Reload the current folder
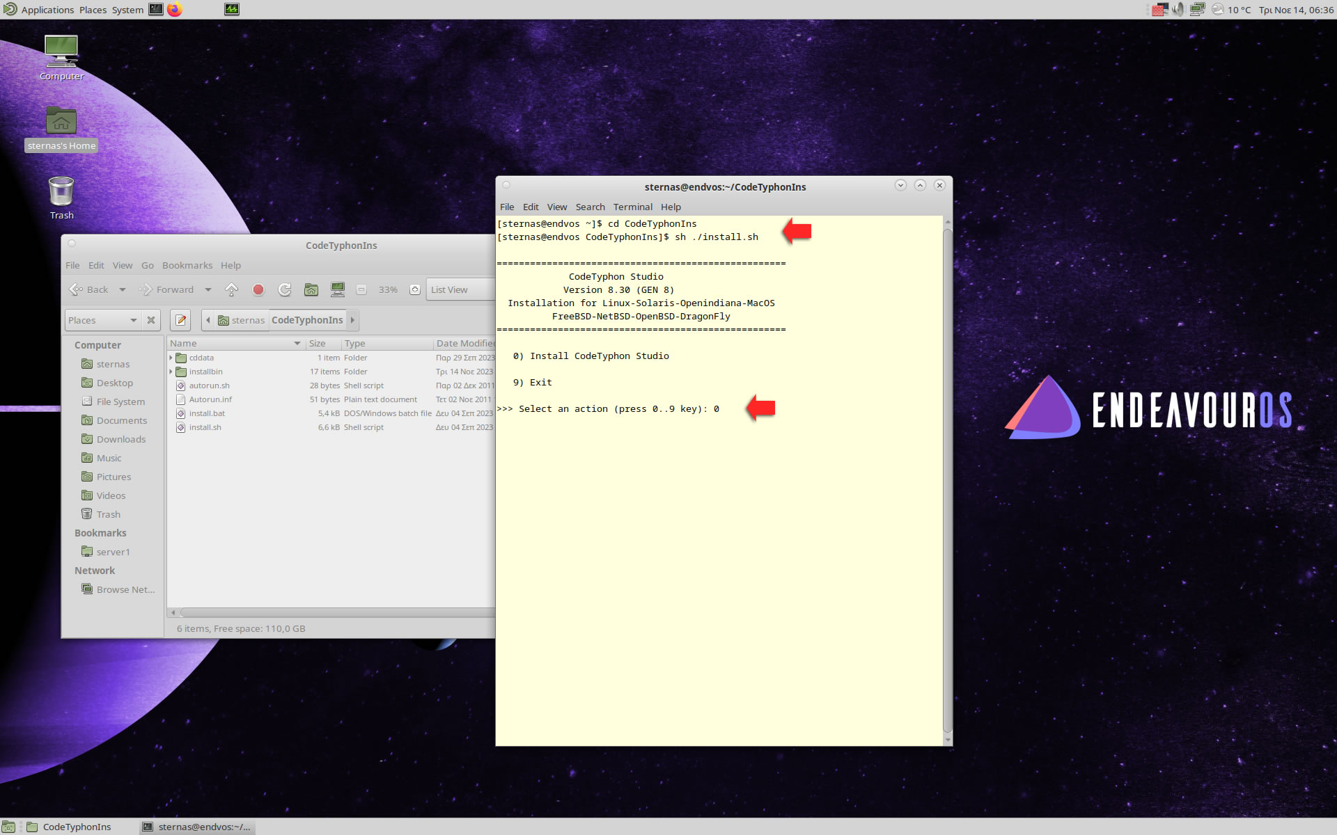Screen dimensions: 1337x835 [x=285, y=289]
